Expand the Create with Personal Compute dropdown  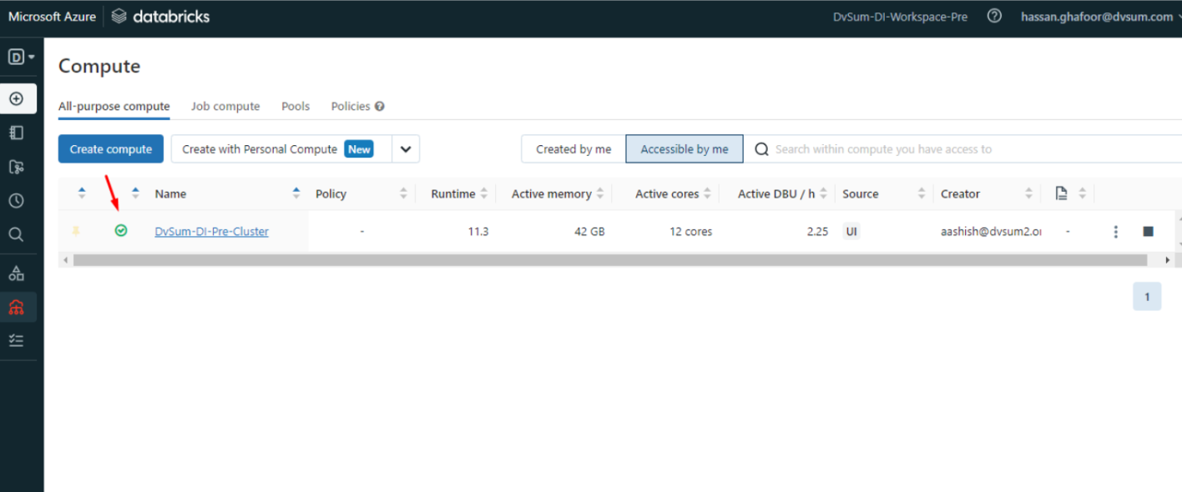click(x=406, y=148)
